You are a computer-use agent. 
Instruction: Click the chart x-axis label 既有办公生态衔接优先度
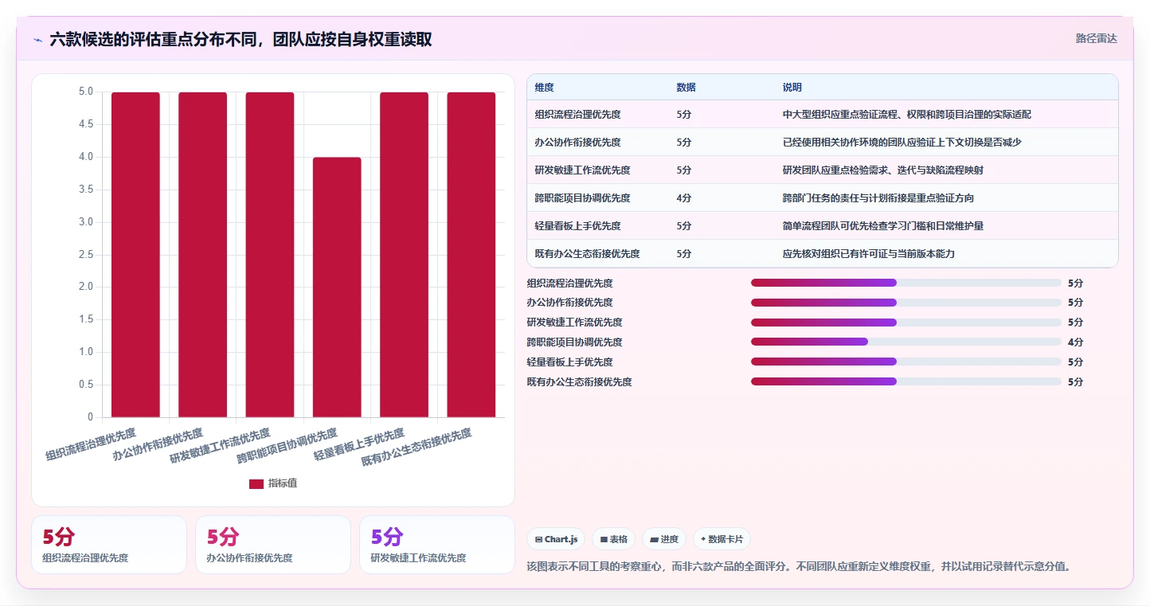pyautogui.click(x=417, y=447)
